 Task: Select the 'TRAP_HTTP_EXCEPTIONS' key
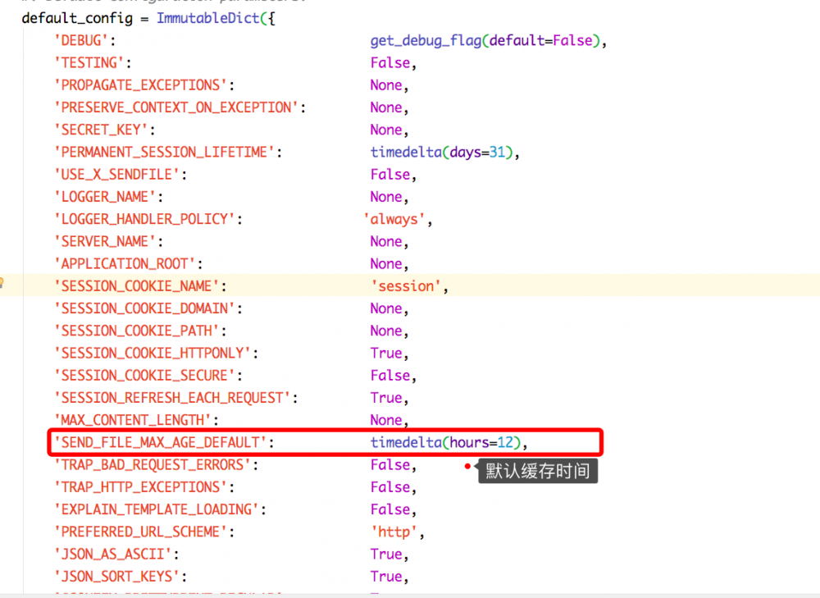point(141,487)
